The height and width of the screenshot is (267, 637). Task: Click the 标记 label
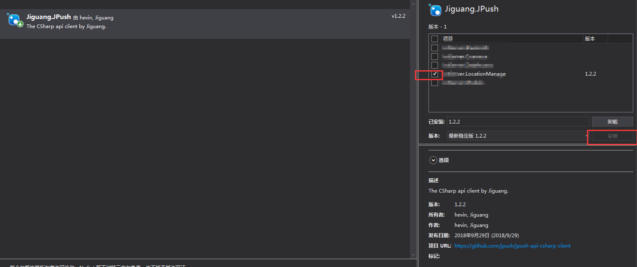click(x=434, y=256)
